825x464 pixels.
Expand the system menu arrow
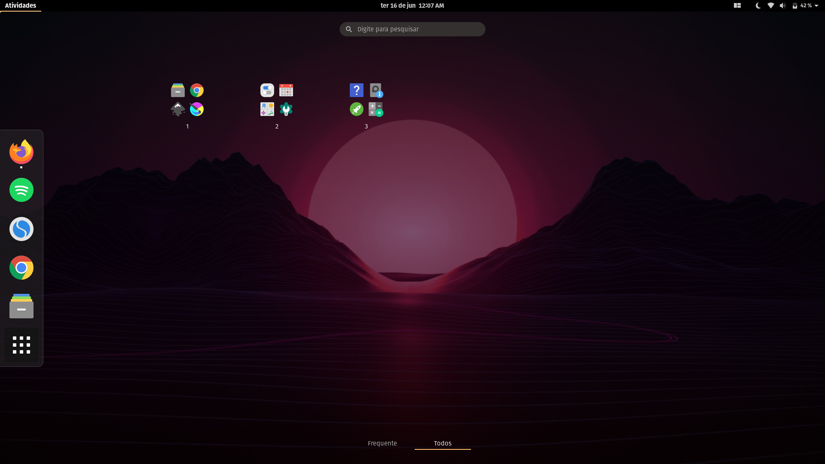(816, 6)
